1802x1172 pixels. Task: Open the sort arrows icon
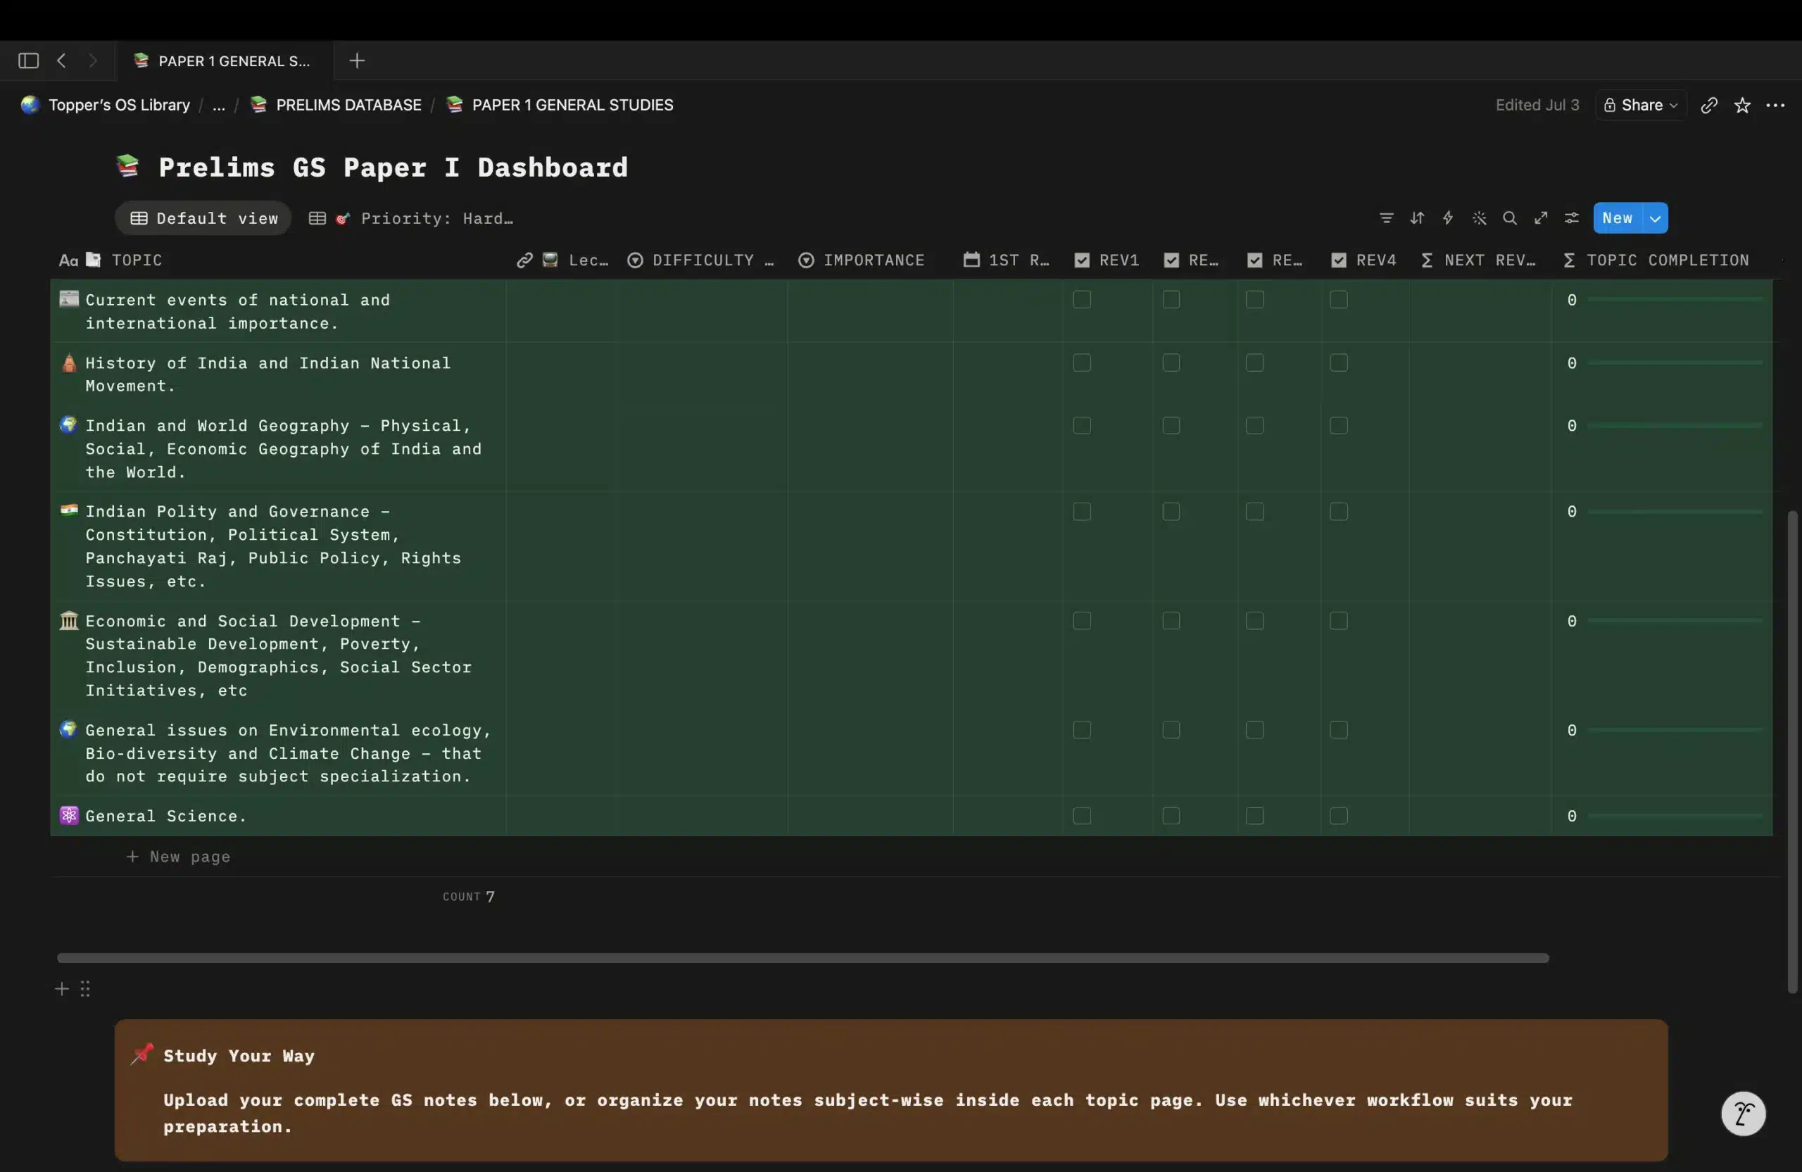(x=1417, y=218)
